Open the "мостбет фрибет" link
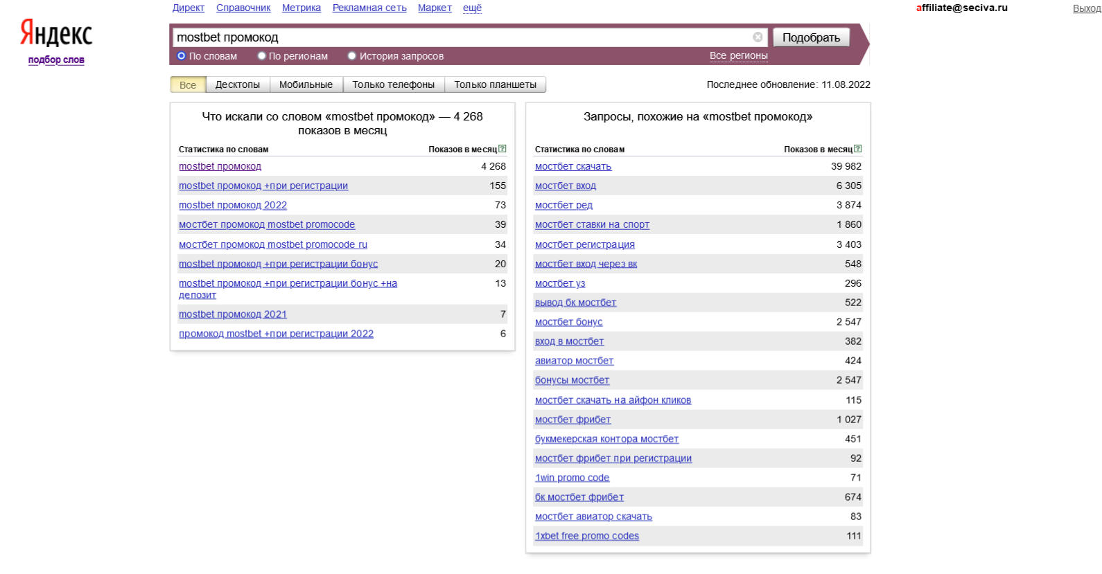1102x574 pixels. point(573,420)
